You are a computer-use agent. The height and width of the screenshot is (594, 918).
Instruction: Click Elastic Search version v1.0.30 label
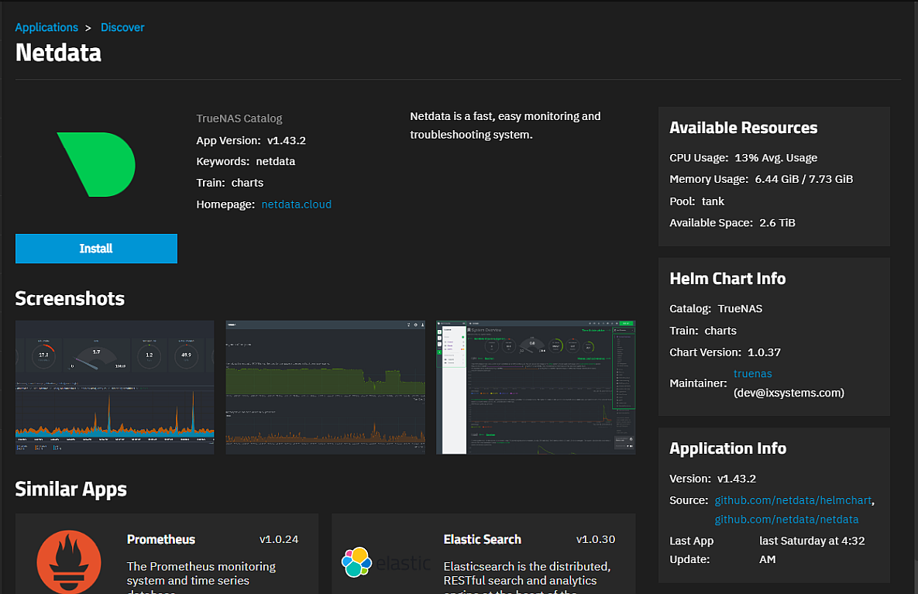(x=596, y=539)
